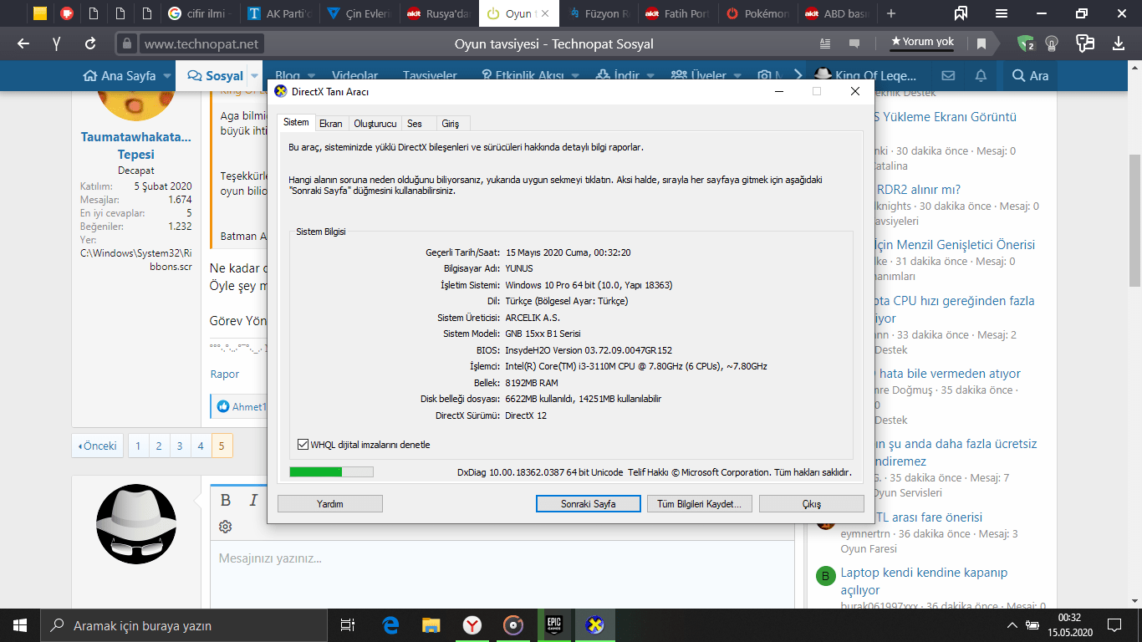This screenshot has width=1142, height=642.
Task: Open the Pokémon browser tab
Action: (757, 13)
